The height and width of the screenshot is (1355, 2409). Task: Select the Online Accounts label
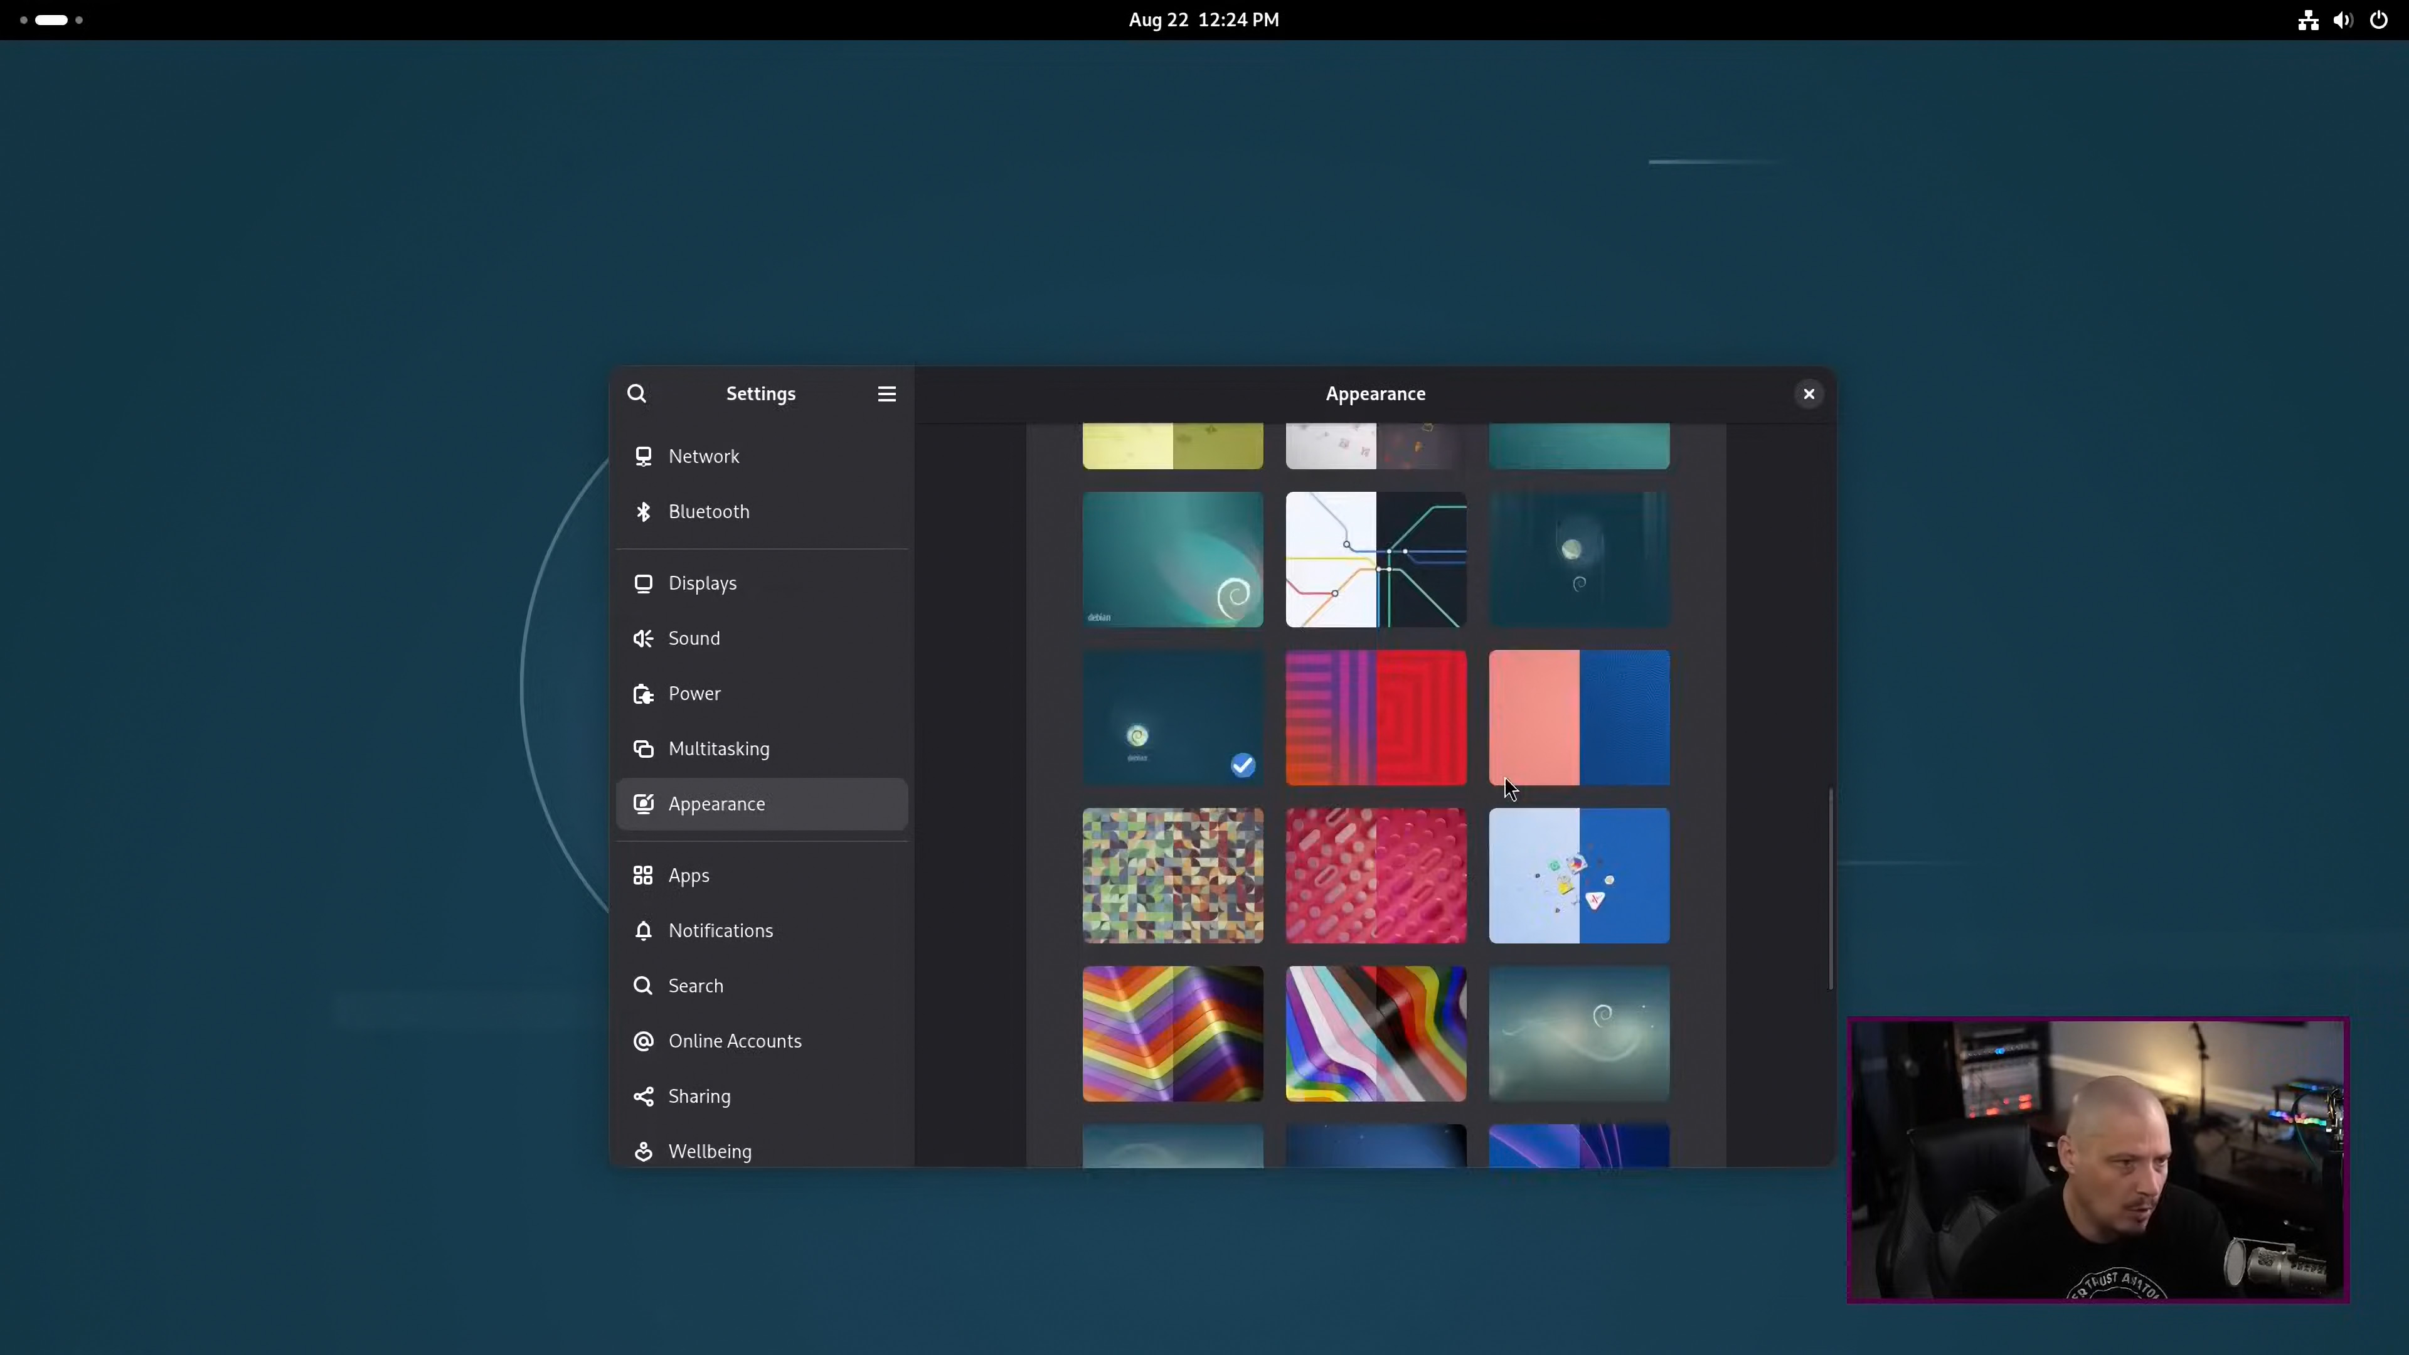[x=735, y=1041]
